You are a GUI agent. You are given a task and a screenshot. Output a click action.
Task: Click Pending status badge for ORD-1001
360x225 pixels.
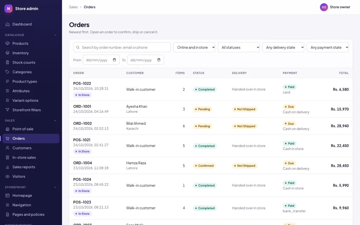point(202,109)
